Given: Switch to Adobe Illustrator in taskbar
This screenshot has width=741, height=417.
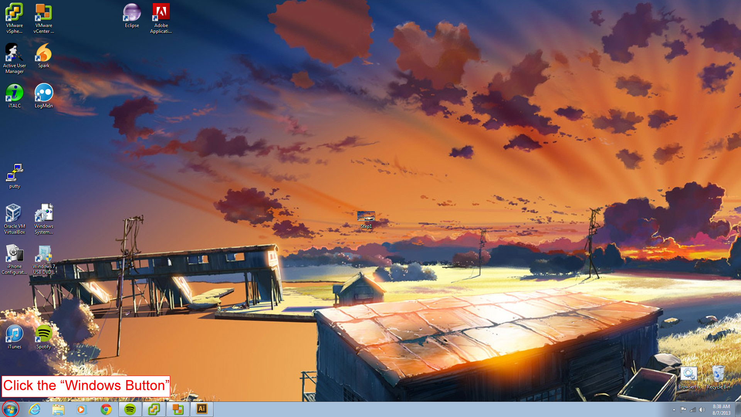Looking at the screenshot, I should tap(201, 409).
